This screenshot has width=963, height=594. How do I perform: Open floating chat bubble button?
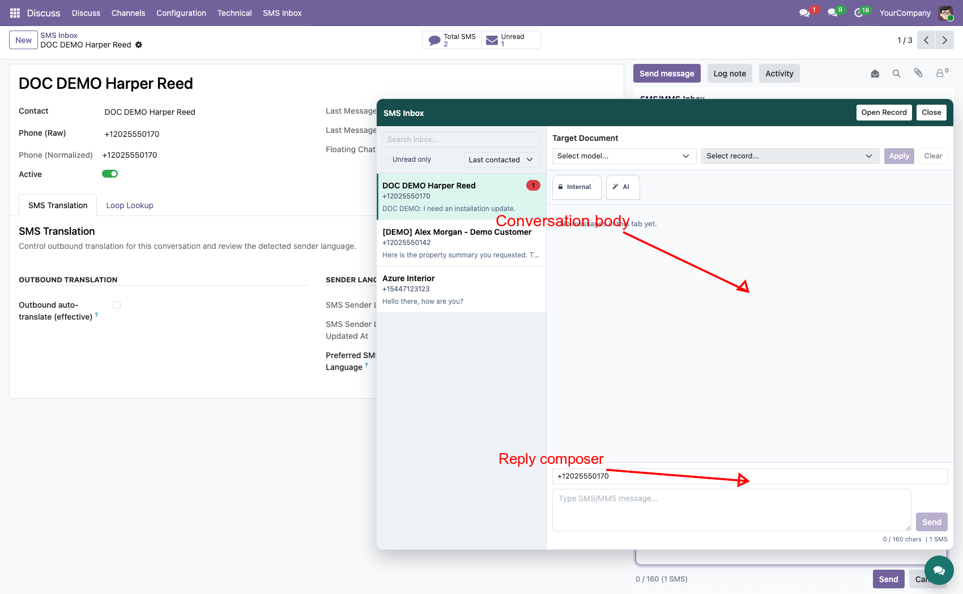coord(939,570)
